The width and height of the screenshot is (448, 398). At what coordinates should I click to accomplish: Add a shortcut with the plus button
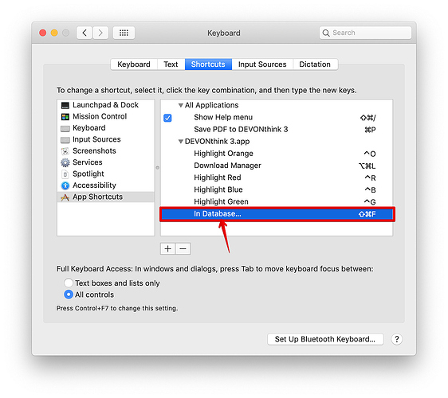tap(167, 249)
